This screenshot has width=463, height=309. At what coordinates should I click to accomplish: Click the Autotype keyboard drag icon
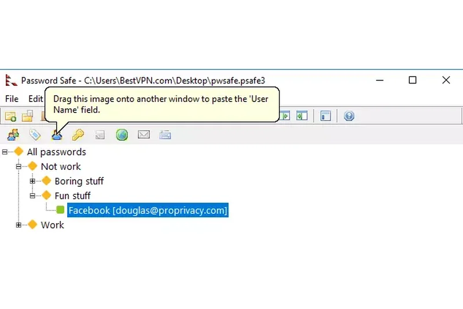165,135
